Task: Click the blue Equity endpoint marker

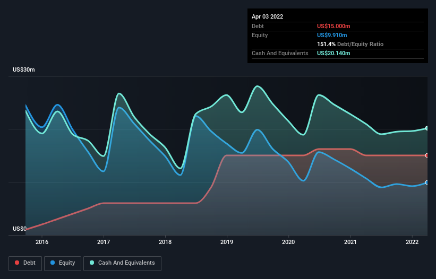Action: point(427,182)
